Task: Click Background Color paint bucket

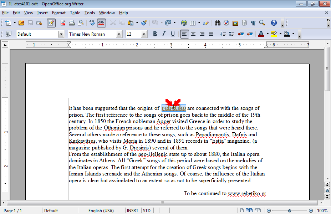Action: pyautogui.click(x=287, y=34)
